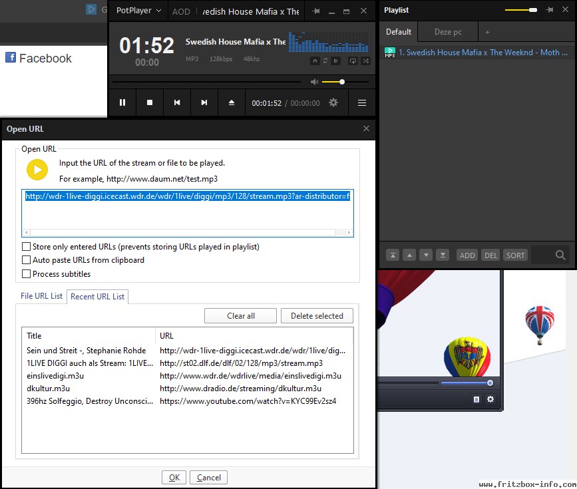Click the Title column header

tap(89, 335)
